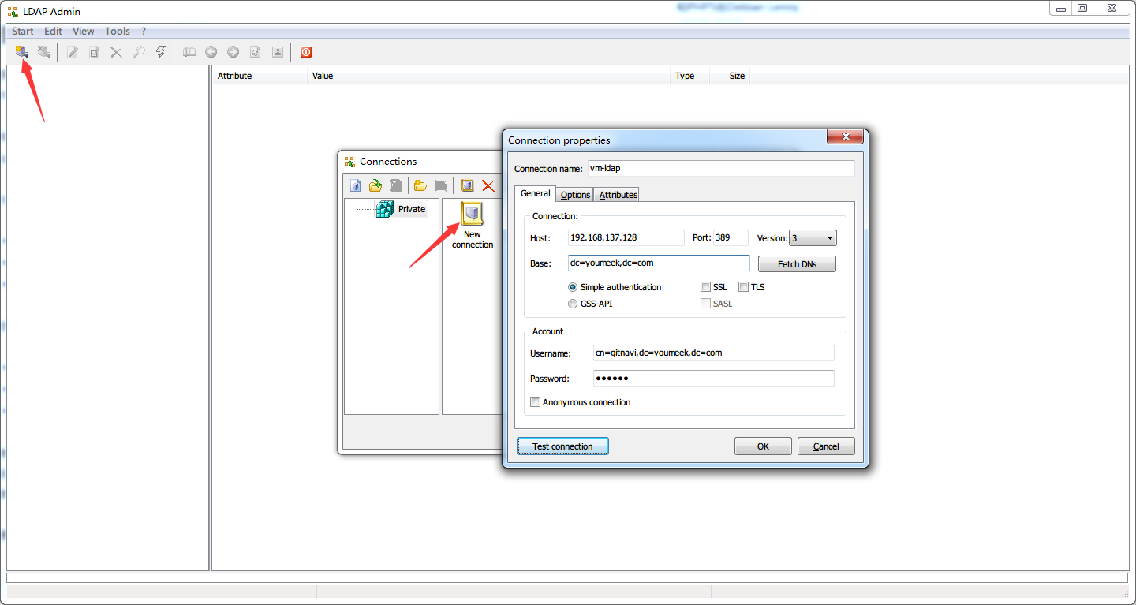This screenshot has height=605, width=1136.
Task: Open the Tools menu
Action: click(x=117, y=32)
